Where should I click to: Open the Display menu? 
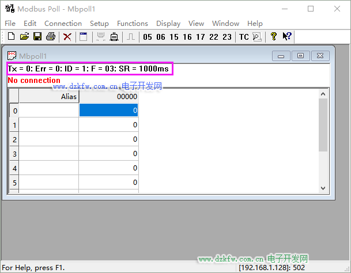point(168,24)
